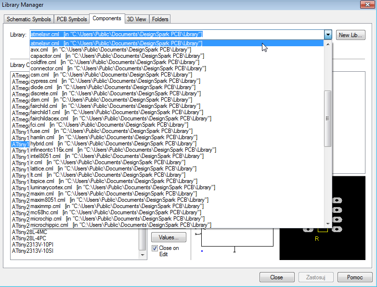Toggle the Close on Edit checkbox
Screen dimensions: 377x287
[x=155, y=248]
